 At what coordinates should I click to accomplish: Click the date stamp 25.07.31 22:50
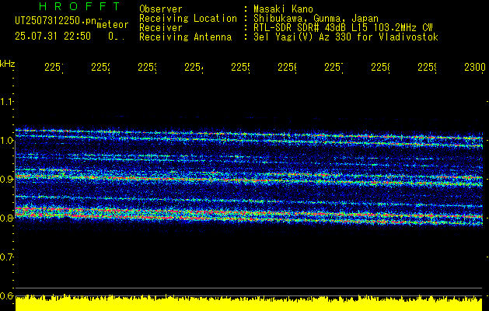(53, 37)
